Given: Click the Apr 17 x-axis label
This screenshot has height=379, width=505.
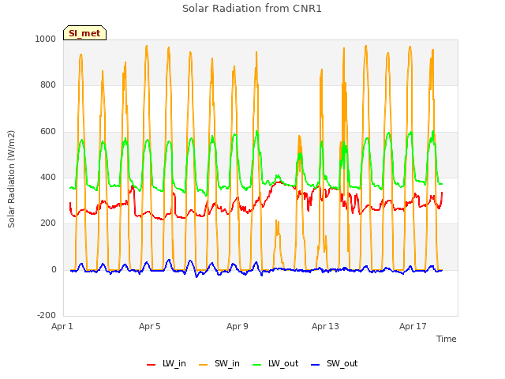Looking at the screenshot, I should coord(413,326).
